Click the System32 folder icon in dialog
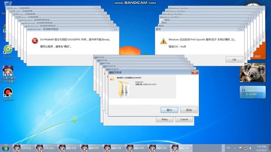 124,89
